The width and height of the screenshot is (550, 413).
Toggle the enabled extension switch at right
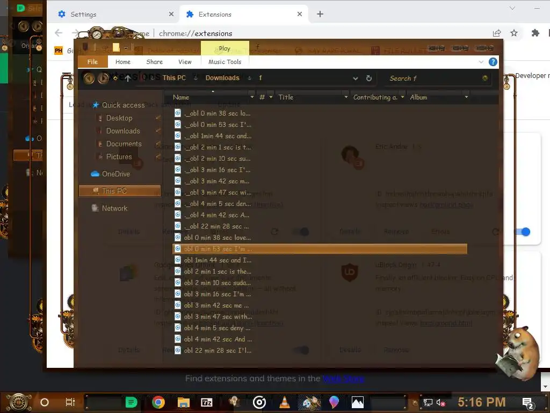[523, 232]
